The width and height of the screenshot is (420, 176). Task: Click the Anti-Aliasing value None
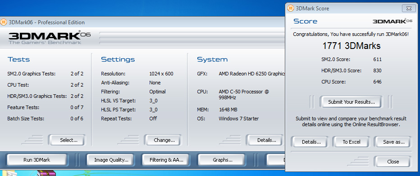(155, 83)
